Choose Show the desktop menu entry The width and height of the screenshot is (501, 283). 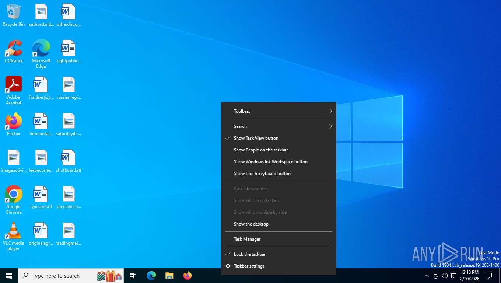(251, 224)
